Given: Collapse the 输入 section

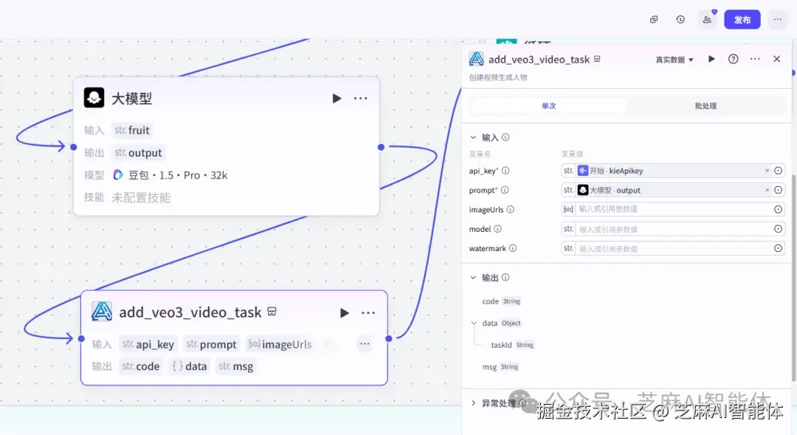Looking at the screenshot, I should (473, 137).
